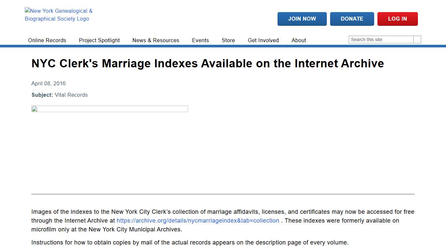Click the search submit button beside search box

417,39
